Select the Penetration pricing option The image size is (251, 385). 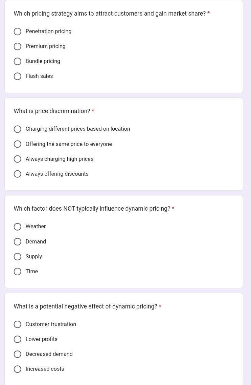(x=17, y=31)
